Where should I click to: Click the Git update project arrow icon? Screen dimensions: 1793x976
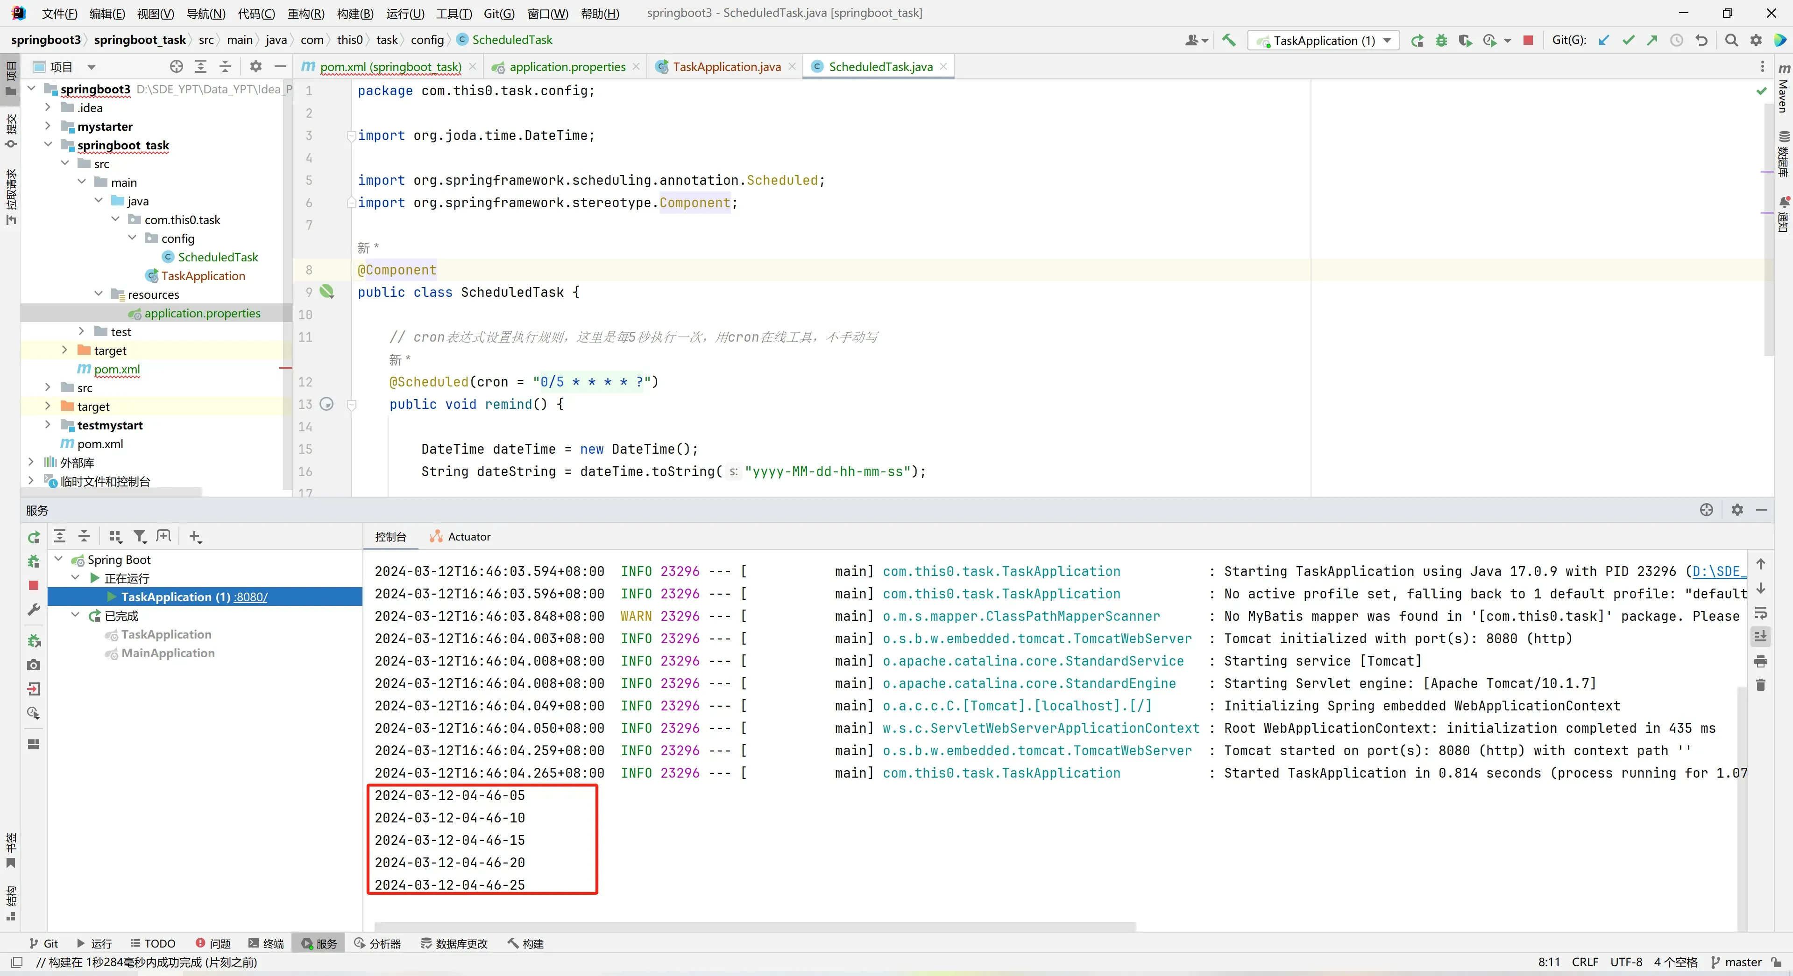[1604, 40]
